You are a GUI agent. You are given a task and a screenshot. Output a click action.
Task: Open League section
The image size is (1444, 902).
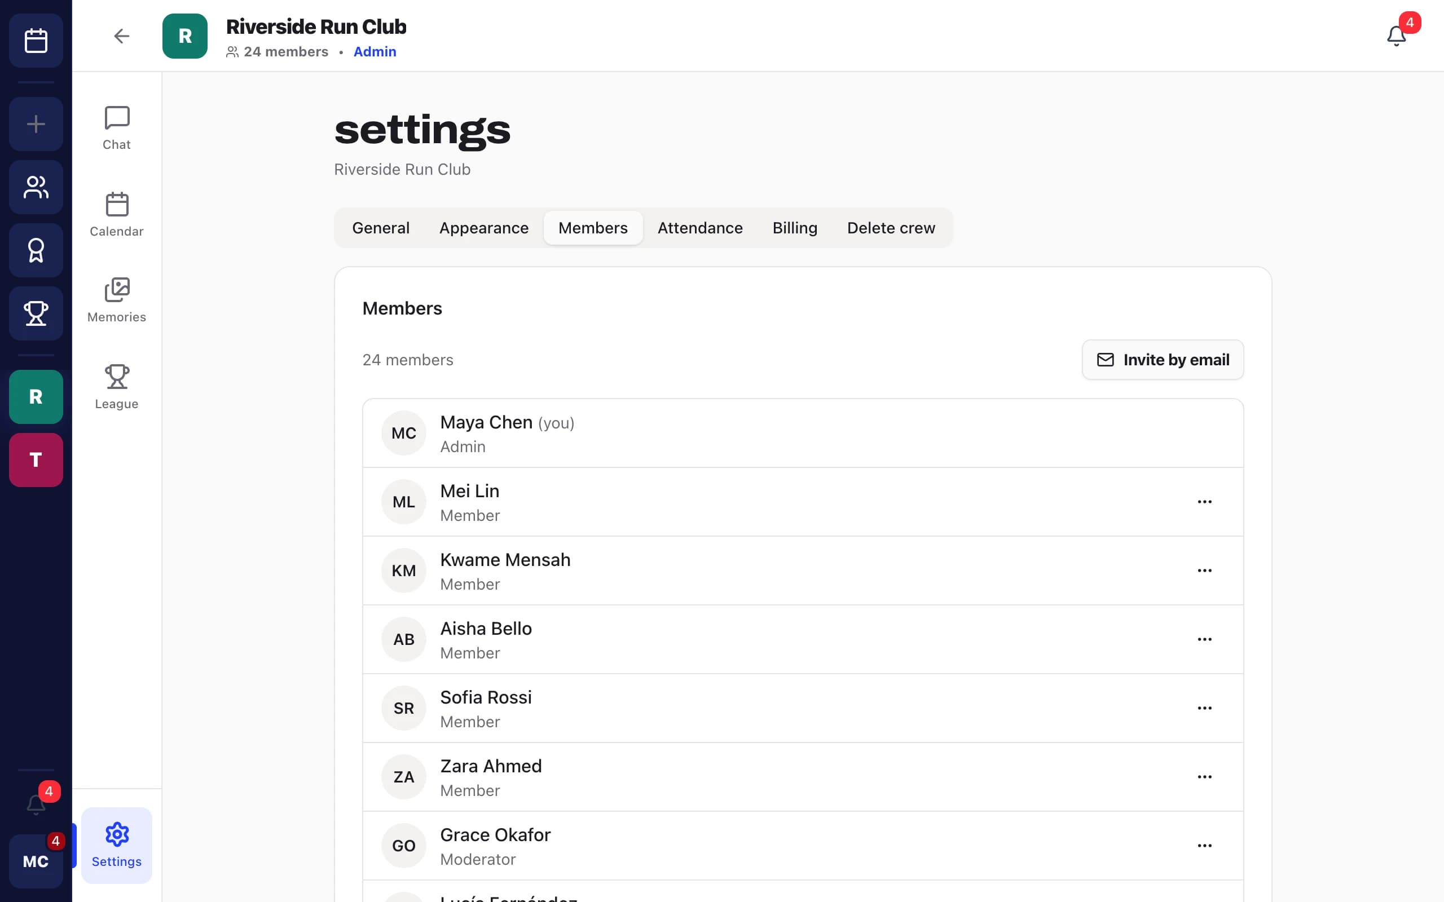pyautogui.click(x=116, y=387)
